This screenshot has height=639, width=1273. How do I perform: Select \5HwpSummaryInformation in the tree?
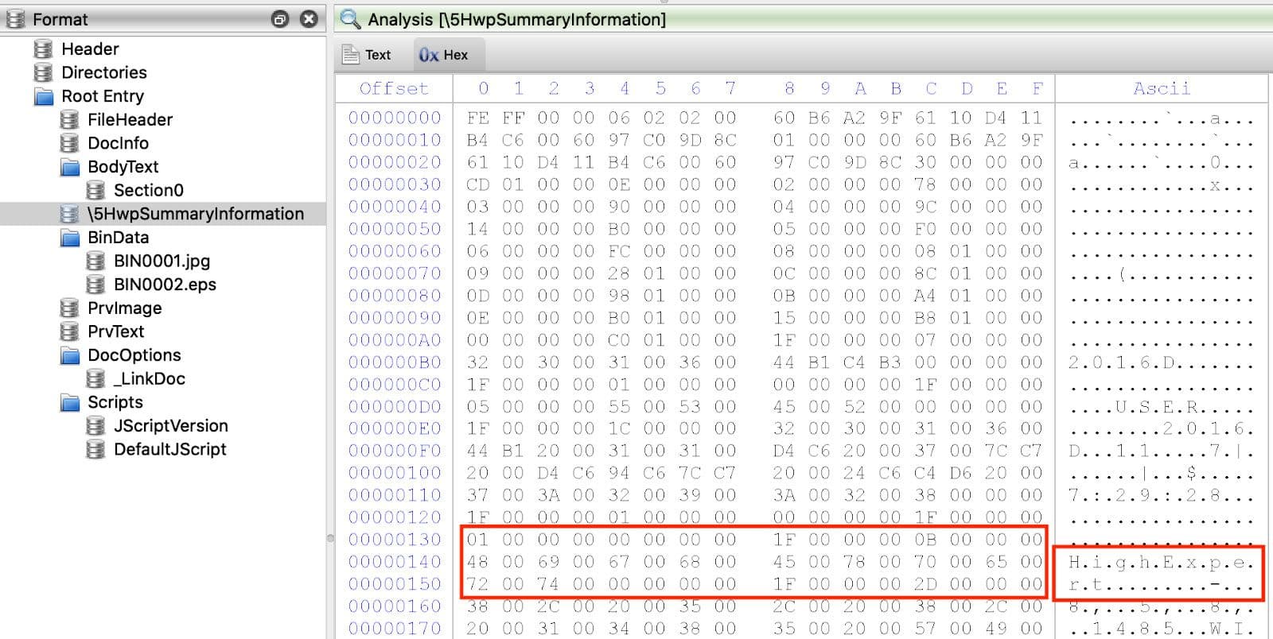tap(196, 215)
